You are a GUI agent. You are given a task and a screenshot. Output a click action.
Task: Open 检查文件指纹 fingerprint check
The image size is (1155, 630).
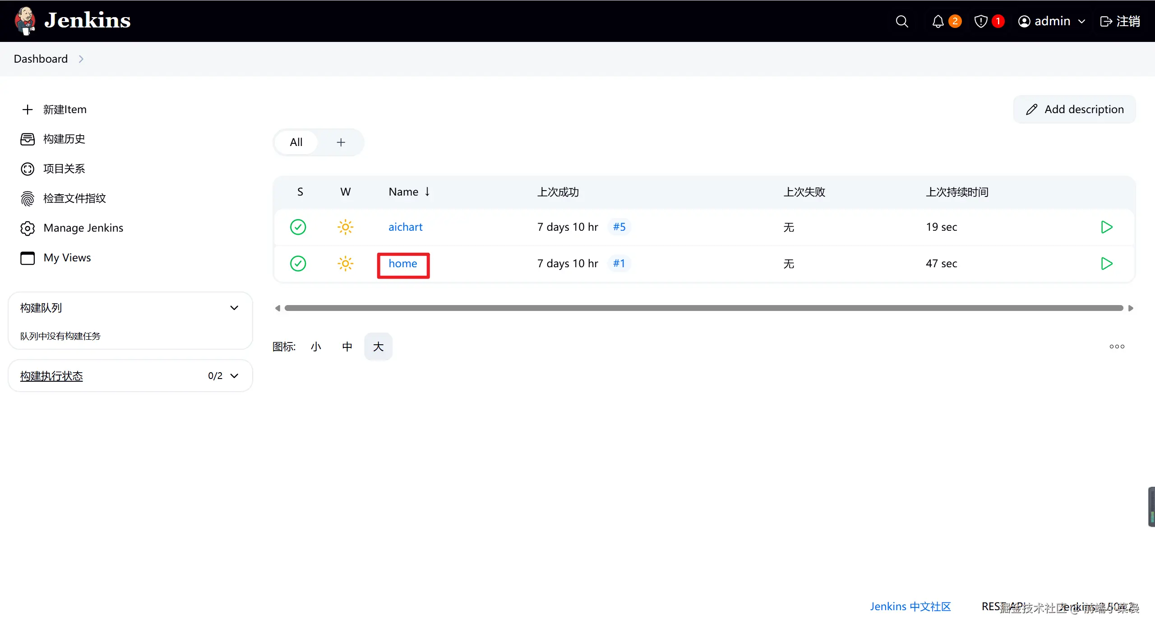(x=74, y=198)
